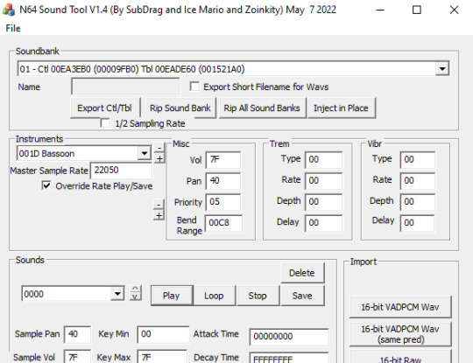This screenshot has height=363, width=473.
Task: Edit the Sample Vol field
Action: [x=78, y=357]
